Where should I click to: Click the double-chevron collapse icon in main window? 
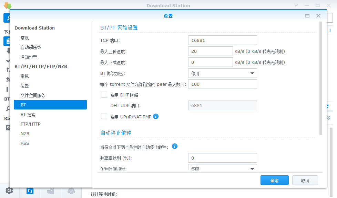(329, 118)
